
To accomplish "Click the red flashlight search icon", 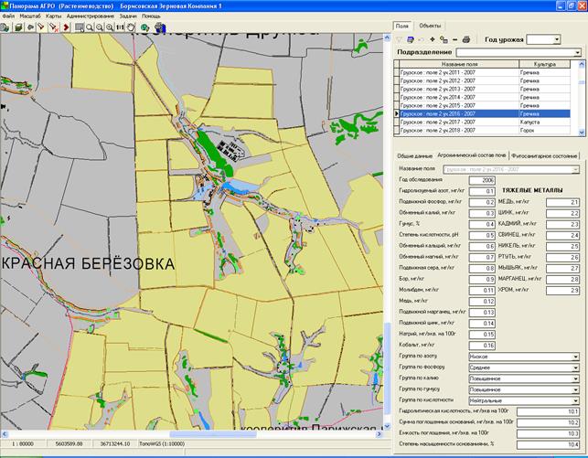I will (x=41, y=27).
